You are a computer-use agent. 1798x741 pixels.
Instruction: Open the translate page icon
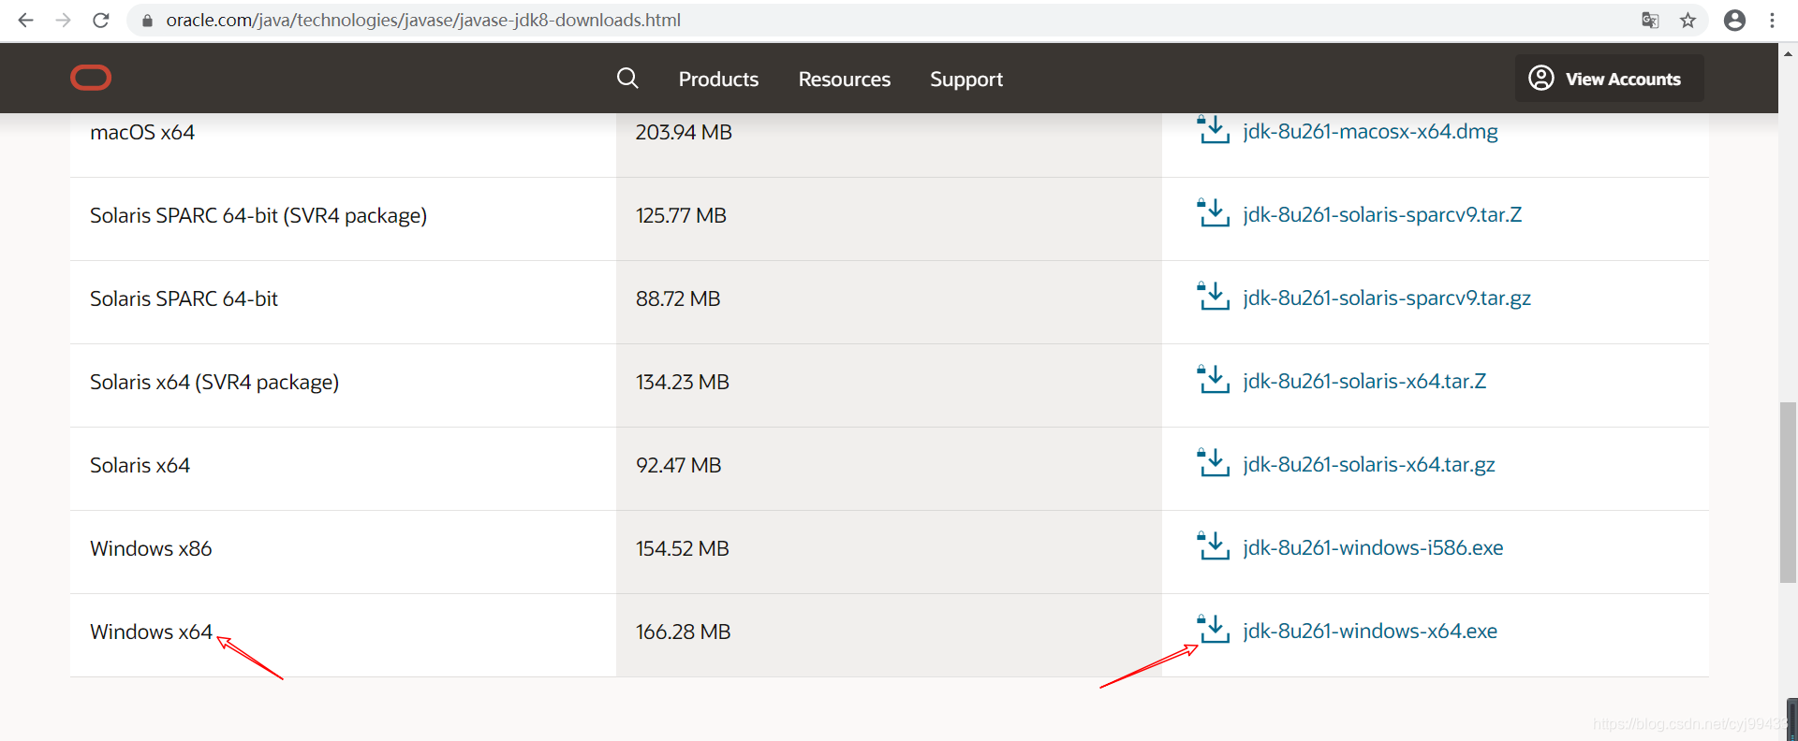(1650, 20)
